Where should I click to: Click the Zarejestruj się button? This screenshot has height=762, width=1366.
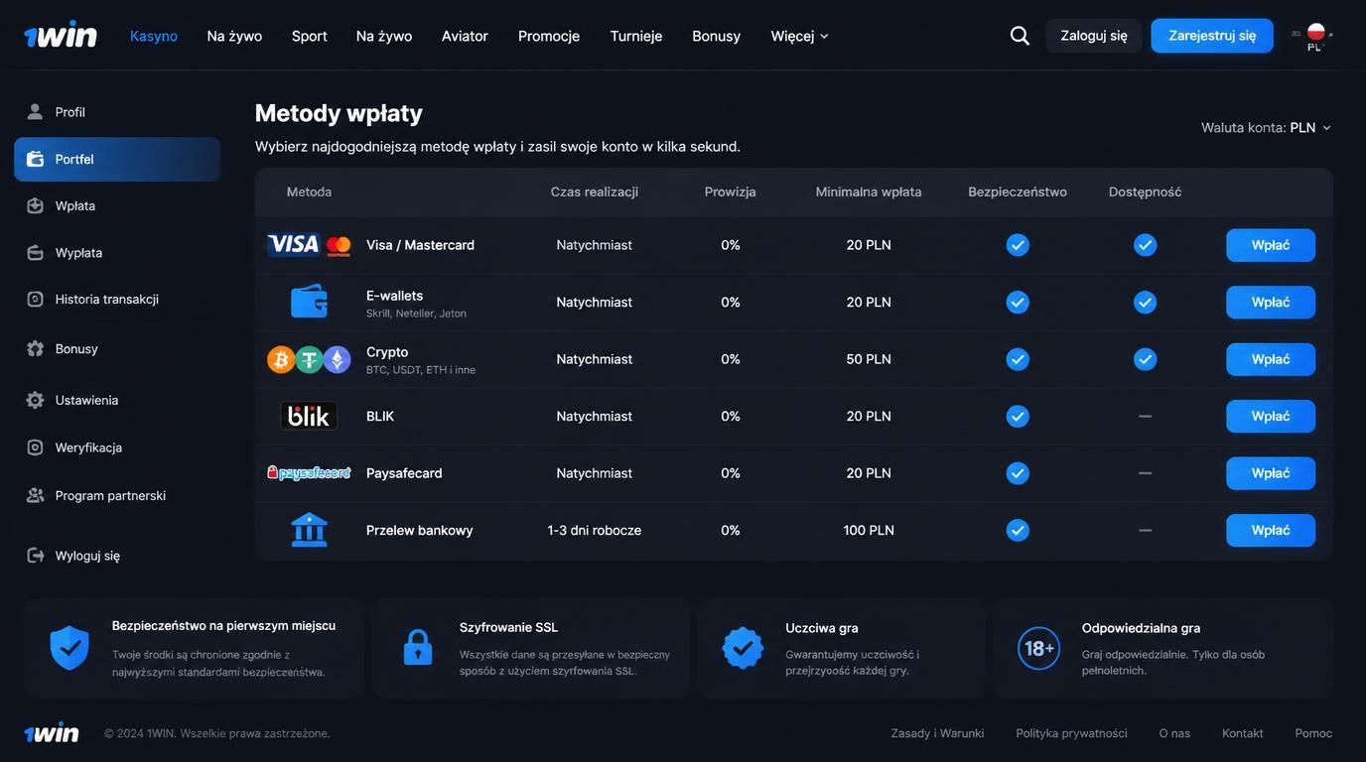[x=1212, y=36]
